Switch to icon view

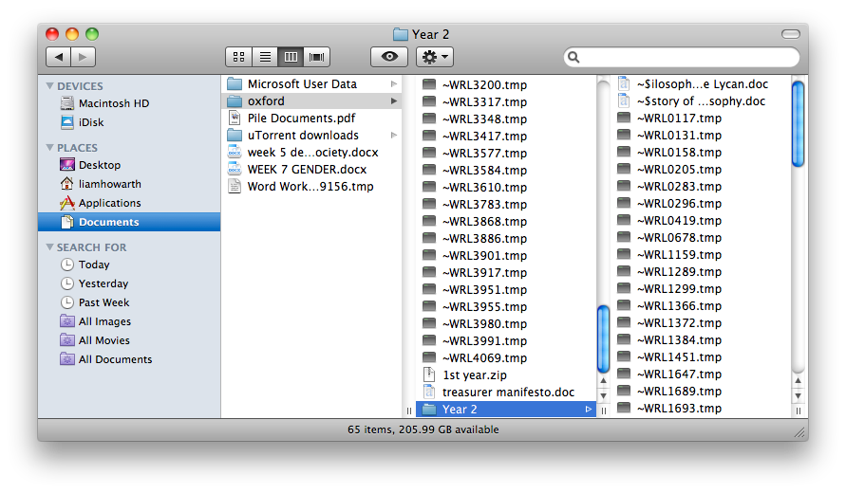click(x=238, y=57)
